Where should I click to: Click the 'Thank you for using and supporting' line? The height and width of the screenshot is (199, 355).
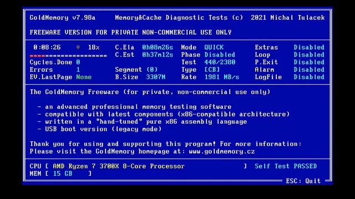point(166,144)
